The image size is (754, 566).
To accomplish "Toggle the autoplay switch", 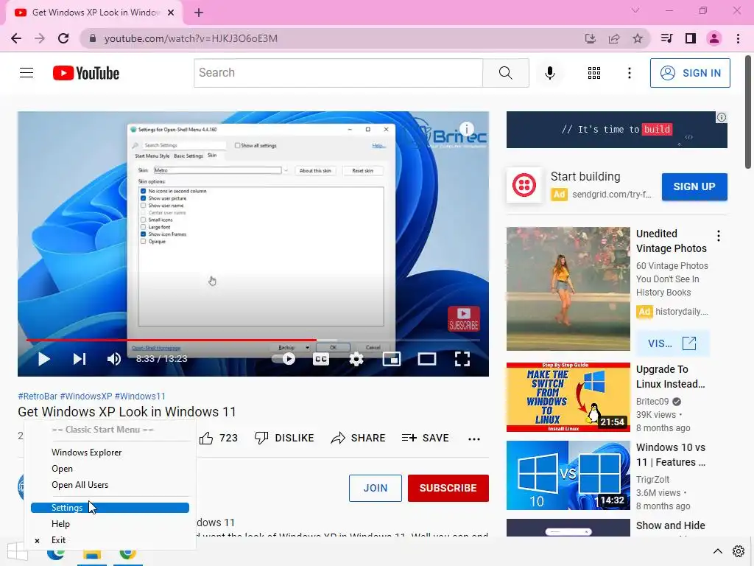I will 283,359.
